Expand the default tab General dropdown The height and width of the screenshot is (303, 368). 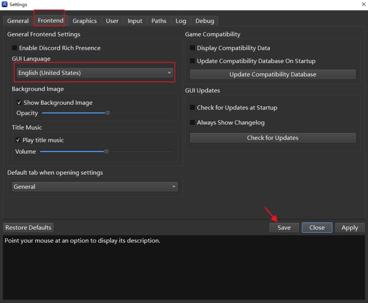point(95,186)
